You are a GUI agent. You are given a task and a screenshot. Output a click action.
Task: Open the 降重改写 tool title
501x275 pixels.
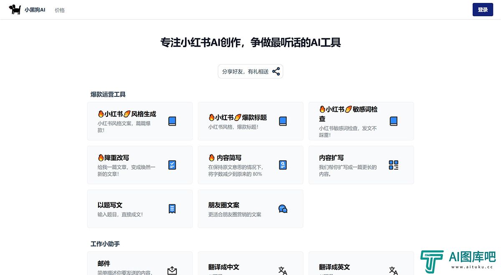[113, 158]
